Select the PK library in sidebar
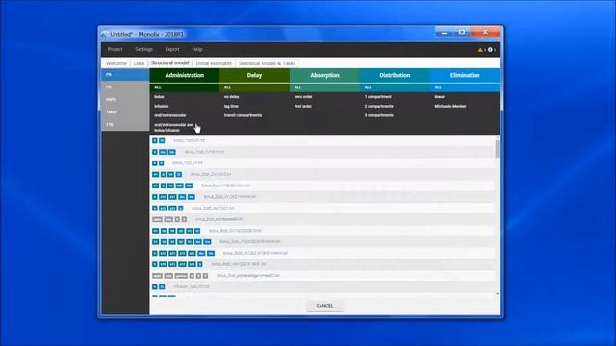Viewport: 616px width, 346px height. (125, 75)
